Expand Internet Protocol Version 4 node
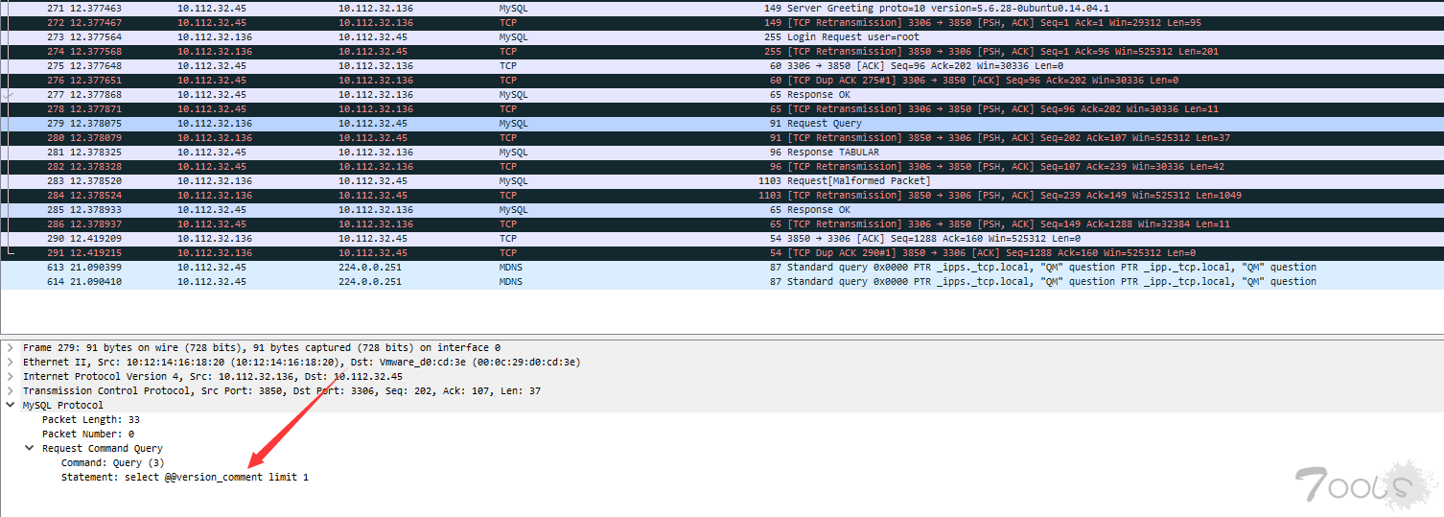The image size is (1444, 517). pyautogui.click(x=10, y=376)
